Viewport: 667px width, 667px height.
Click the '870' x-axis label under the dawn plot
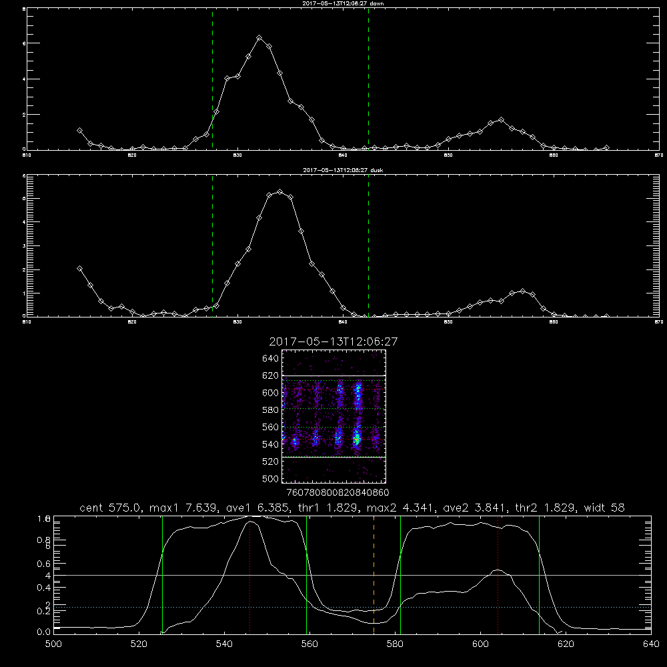[658, 155]
